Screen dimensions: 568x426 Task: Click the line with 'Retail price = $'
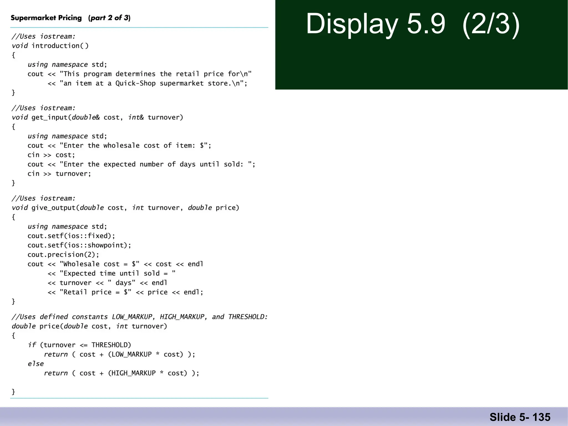125,293
